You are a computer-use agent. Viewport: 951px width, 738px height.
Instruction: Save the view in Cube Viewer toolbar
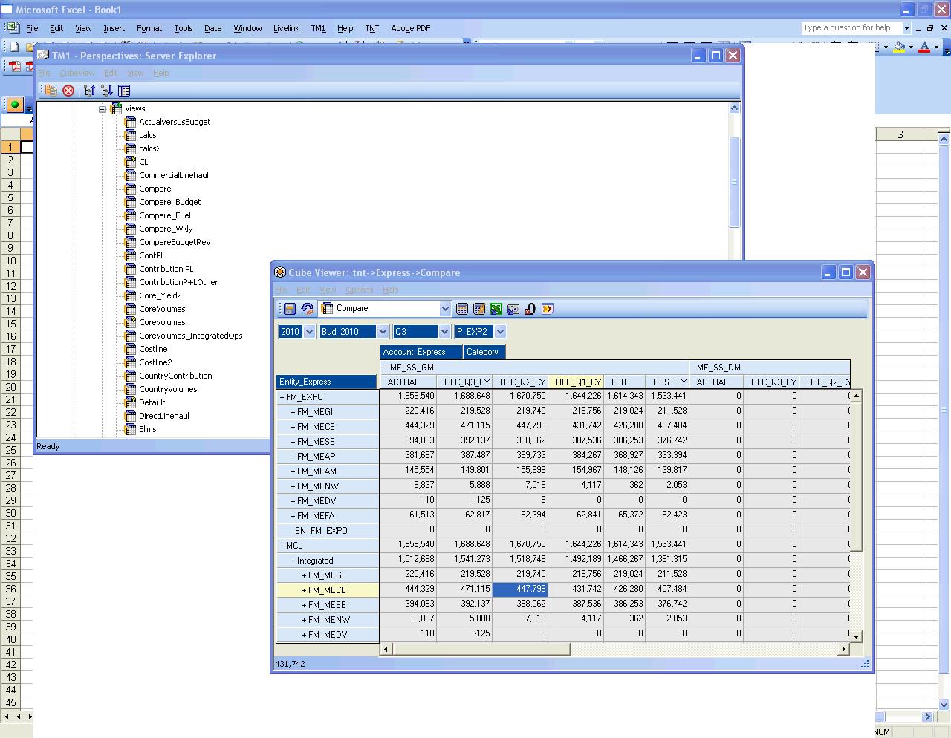tap(290, 309)
